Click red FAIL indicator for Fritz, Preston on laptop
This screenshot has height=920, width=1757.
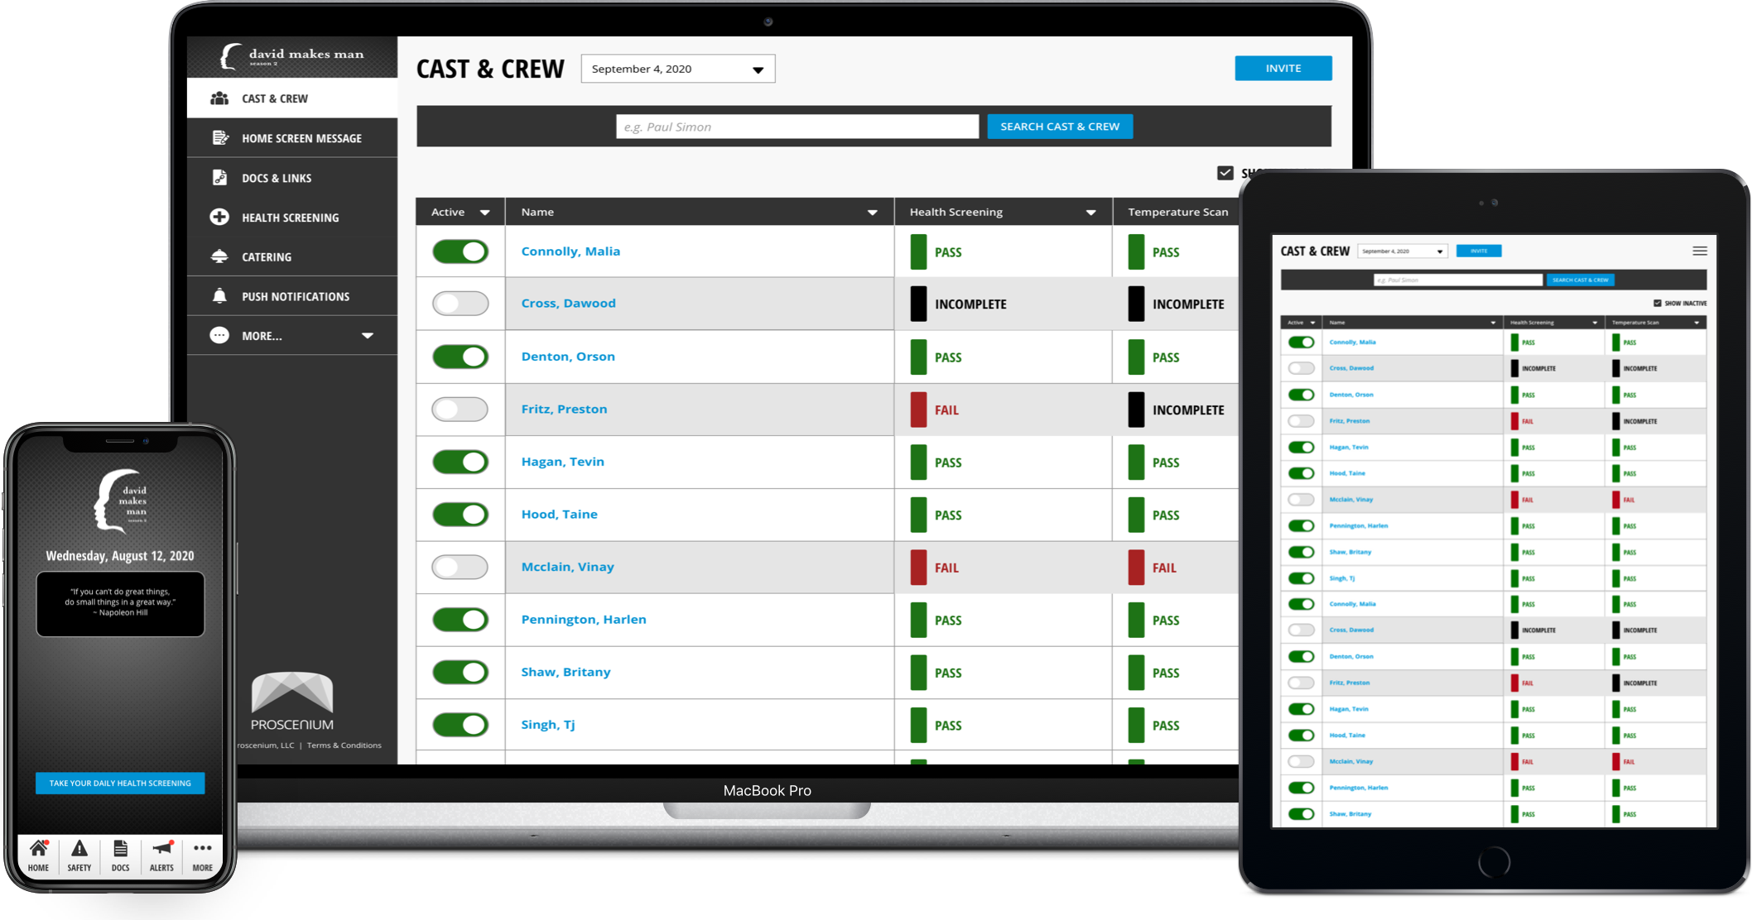(x=918, y=410)
